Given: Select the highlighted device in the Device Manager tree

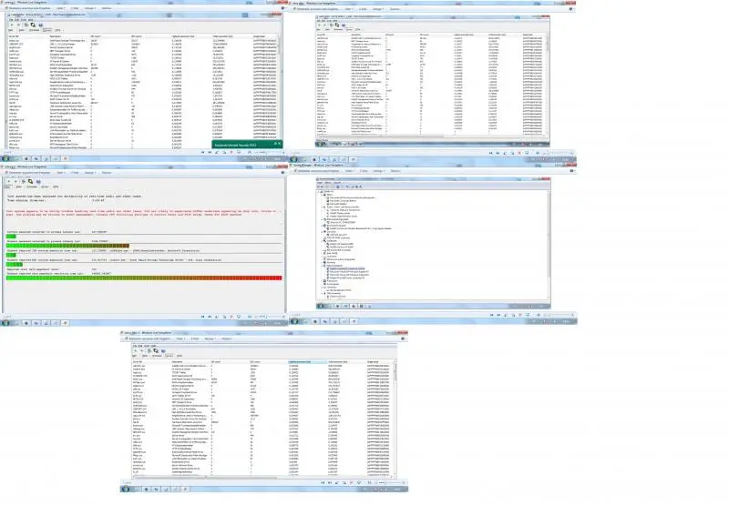Looking at the screenshot, I should click(346, 269).
